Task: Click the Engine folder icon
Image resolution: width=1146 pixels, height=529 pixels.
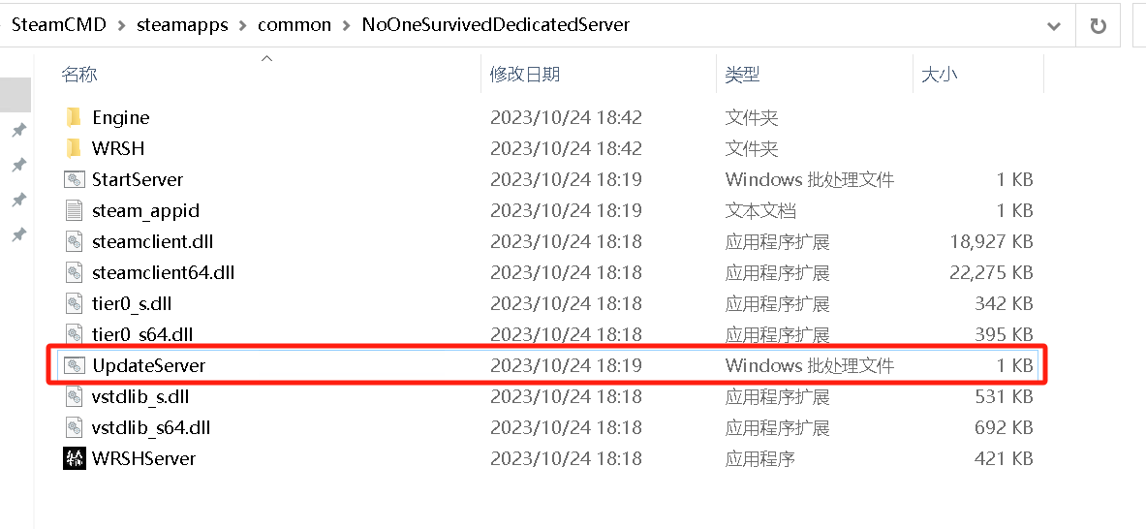Action: point(75,117)
